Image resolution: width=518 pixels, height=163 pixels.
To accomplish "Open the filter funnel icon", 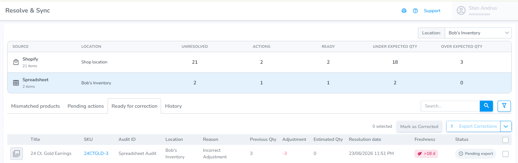I will coord(504,106).
